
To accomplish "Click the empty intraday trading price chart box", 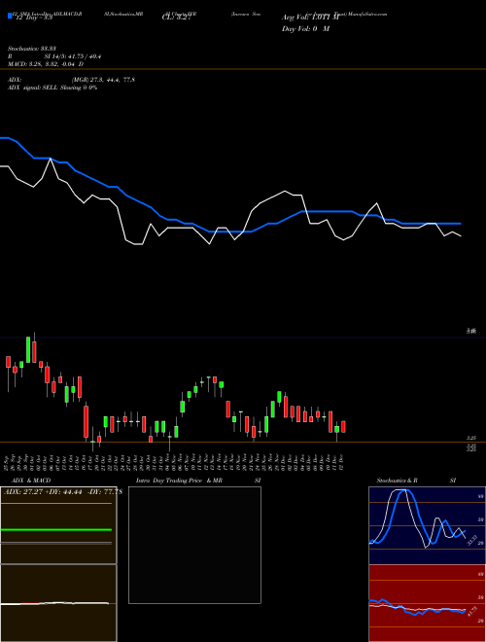I will click(x=194, y=545).
